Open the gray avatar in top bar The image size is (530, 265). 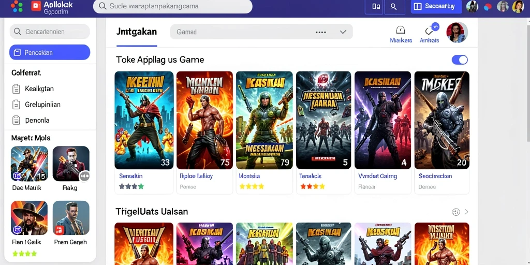tap(503, 6)
